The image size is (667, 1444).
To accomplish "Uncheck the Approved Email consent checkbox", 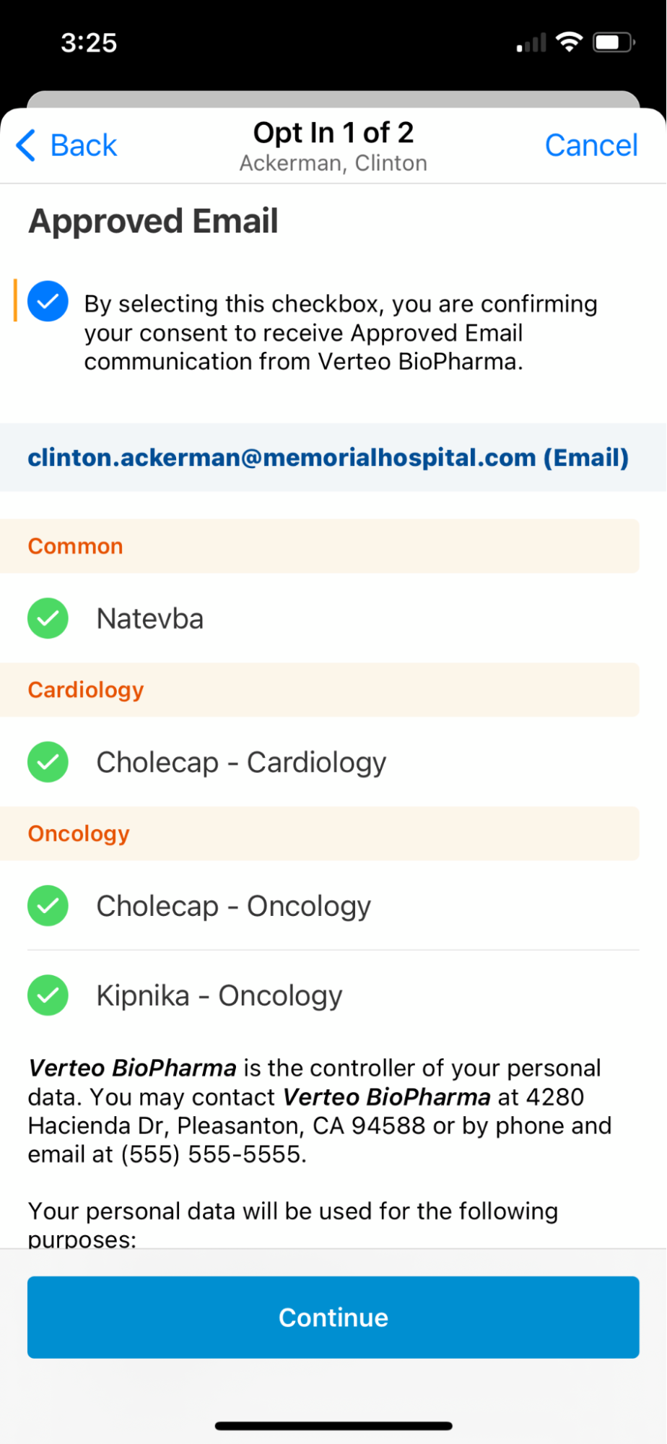I will pos(48,301).
